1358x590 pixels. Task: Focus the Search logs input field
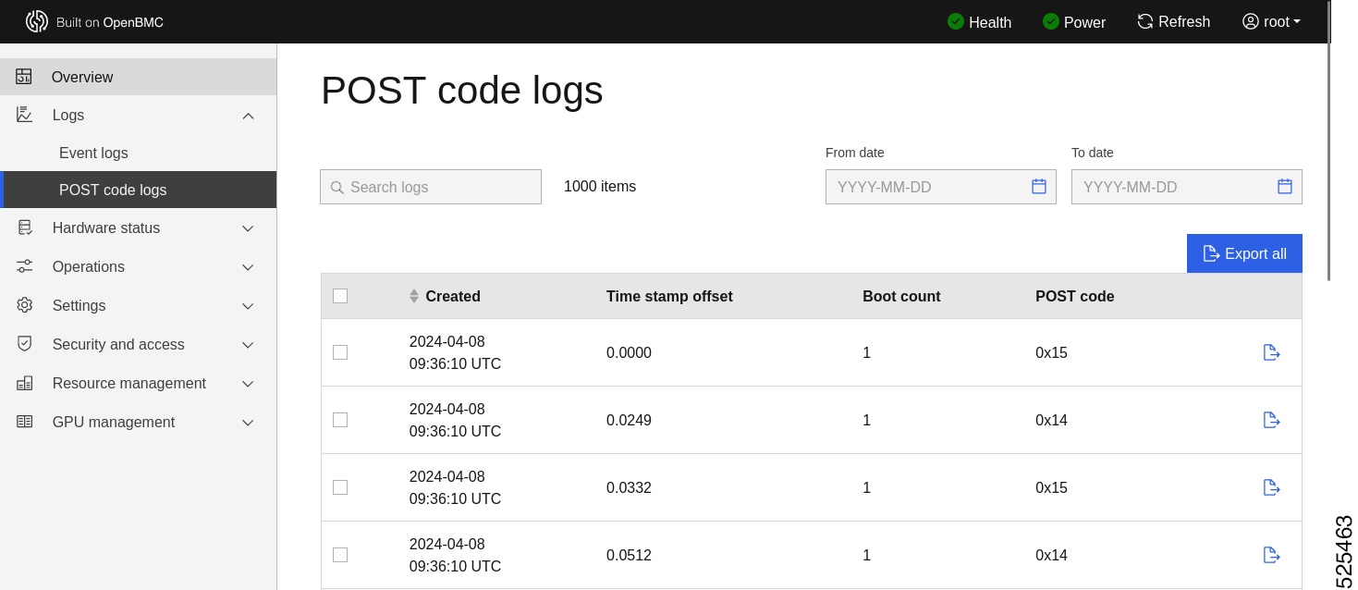(439, 187)
